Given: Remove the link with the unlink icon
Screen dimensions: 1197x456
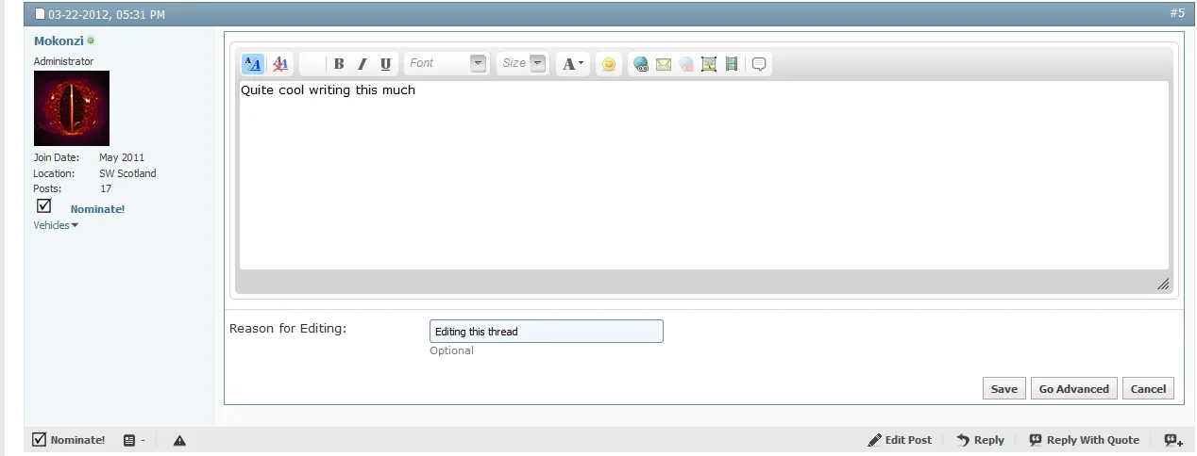Looking at the screenshot, I should coord(686,64).
